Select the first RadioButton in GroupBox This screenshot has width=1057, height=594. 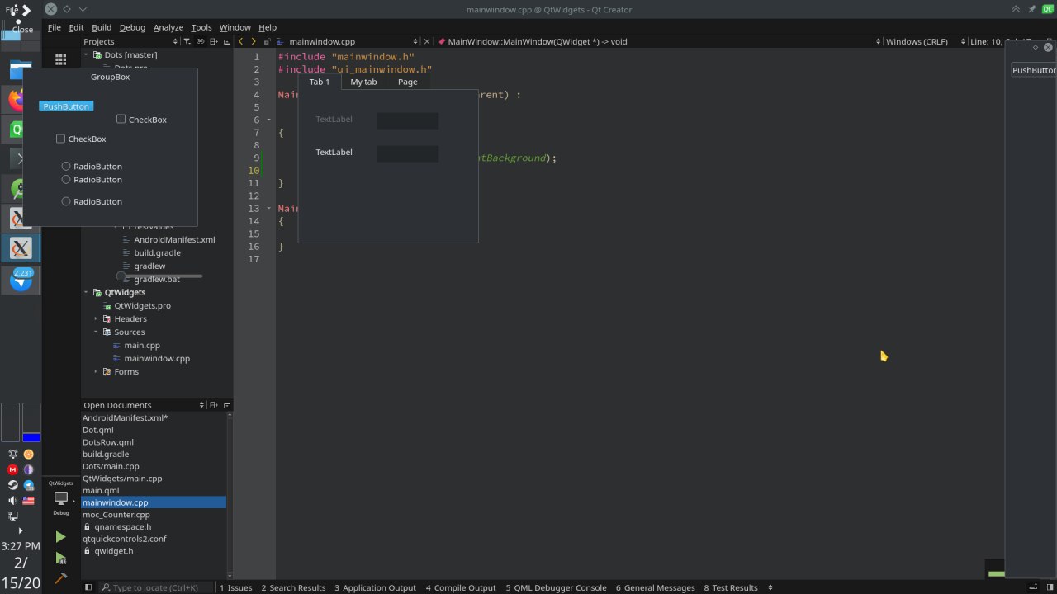[66, 166]
